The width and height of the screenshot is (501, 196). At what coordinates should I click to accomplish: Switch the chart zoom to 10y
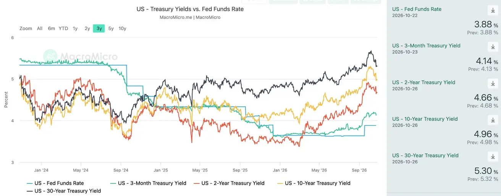(x=122, y=29)
